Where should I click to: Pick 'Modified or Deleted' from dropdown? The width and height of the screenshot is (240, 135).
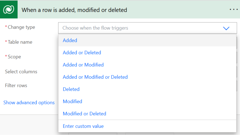tap(84, 114)
